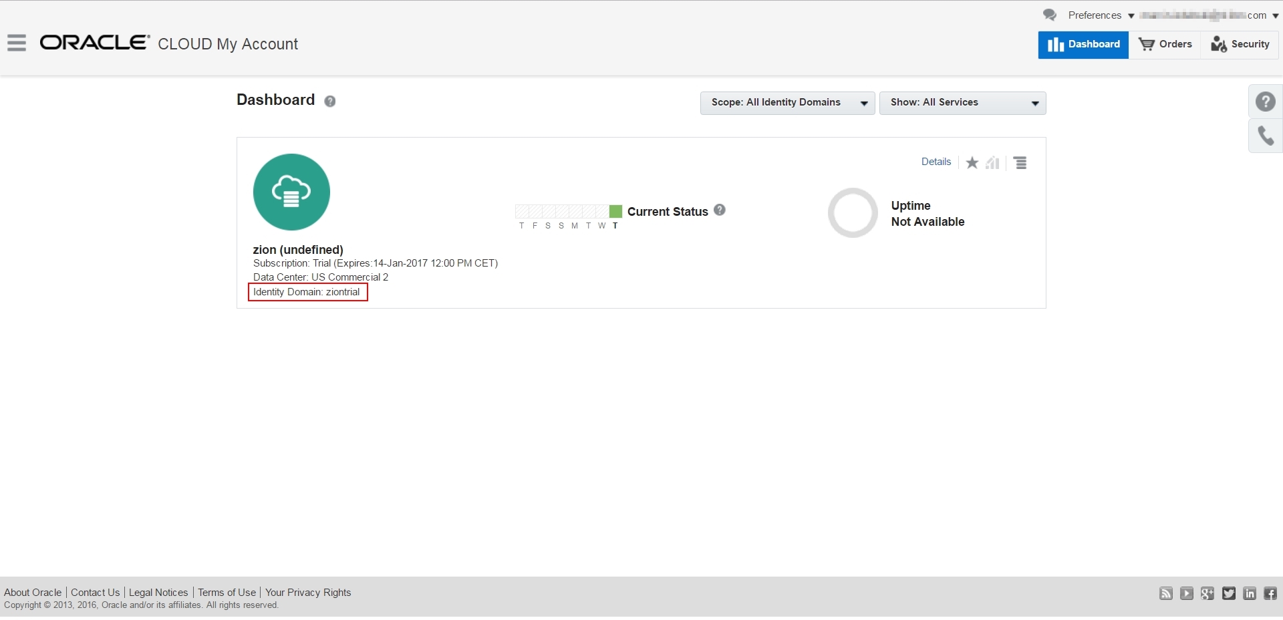The image size is (1283, 620).
Task: Click the RSS feed icon in footer
Action: (x=1166, y=593)
